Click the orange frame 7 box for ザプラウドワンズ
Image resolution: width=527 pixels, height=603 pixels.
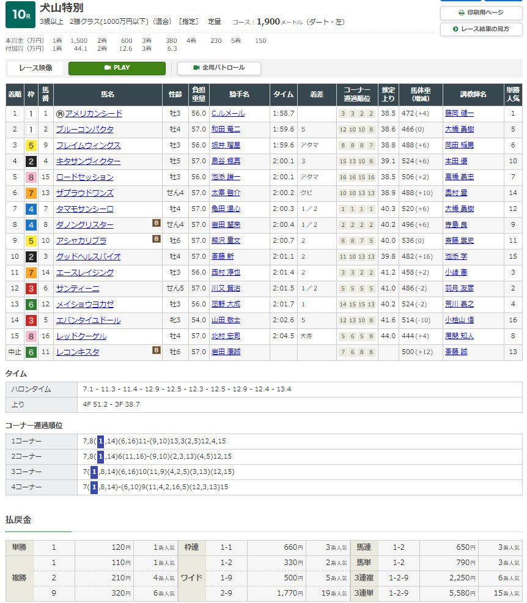click(x=30, y=193)
